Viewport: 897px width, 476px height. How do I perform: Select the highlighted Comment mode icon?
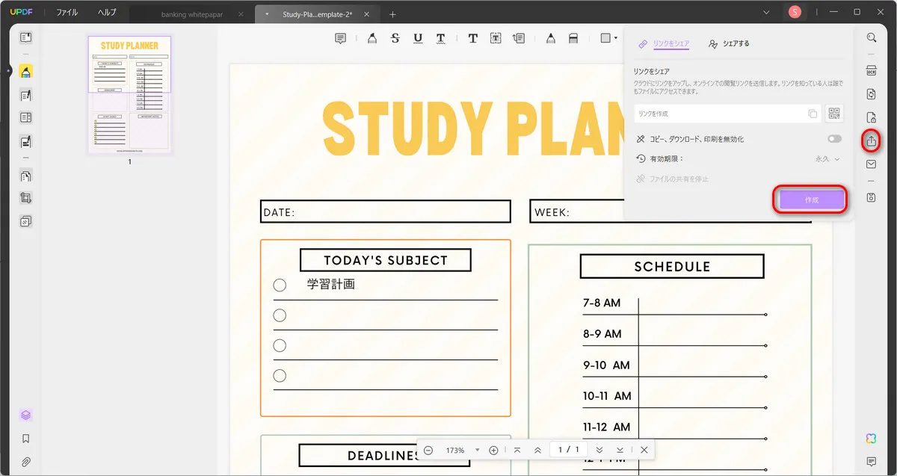[26, 72]
